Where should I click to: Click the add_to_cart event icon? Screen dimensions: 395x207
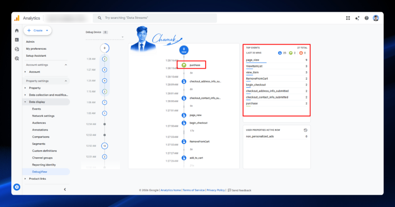point(184,158)
